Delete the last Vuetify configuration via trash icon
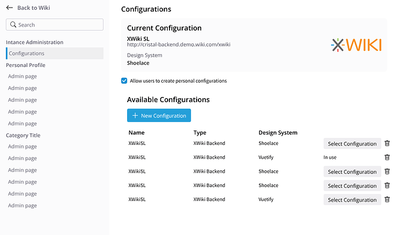 [x=387, y=199]
